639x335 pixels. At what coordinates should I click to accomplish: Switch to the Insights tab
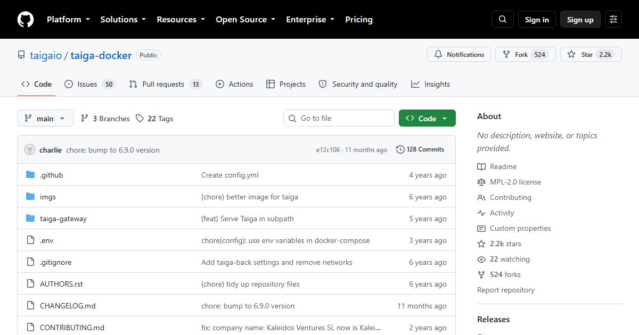coord(431,84)
